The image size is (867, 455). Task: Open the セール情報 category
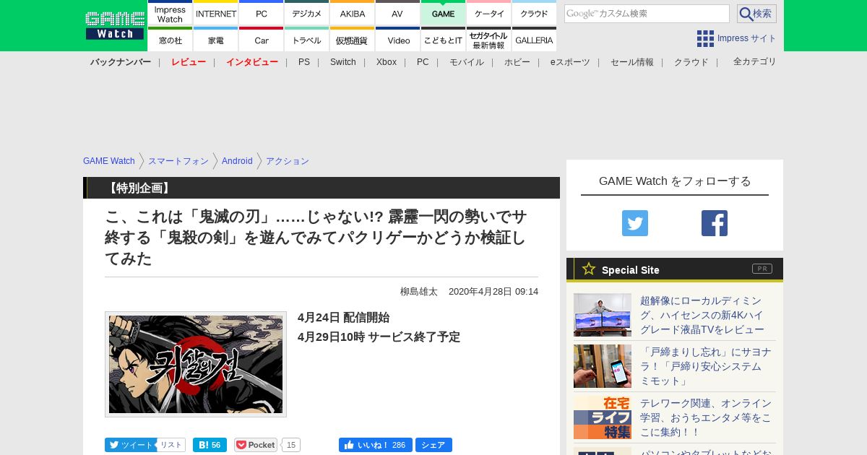(632, 62)
